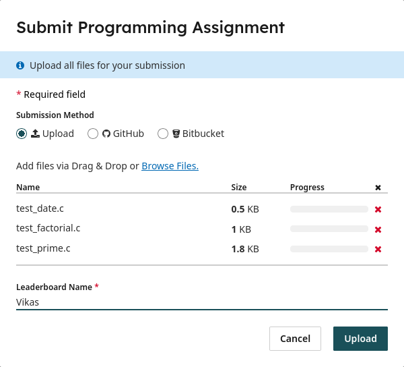Click the Bitbucket bucket icon
The height and width of the screenshot is (367, 404).
176,134
